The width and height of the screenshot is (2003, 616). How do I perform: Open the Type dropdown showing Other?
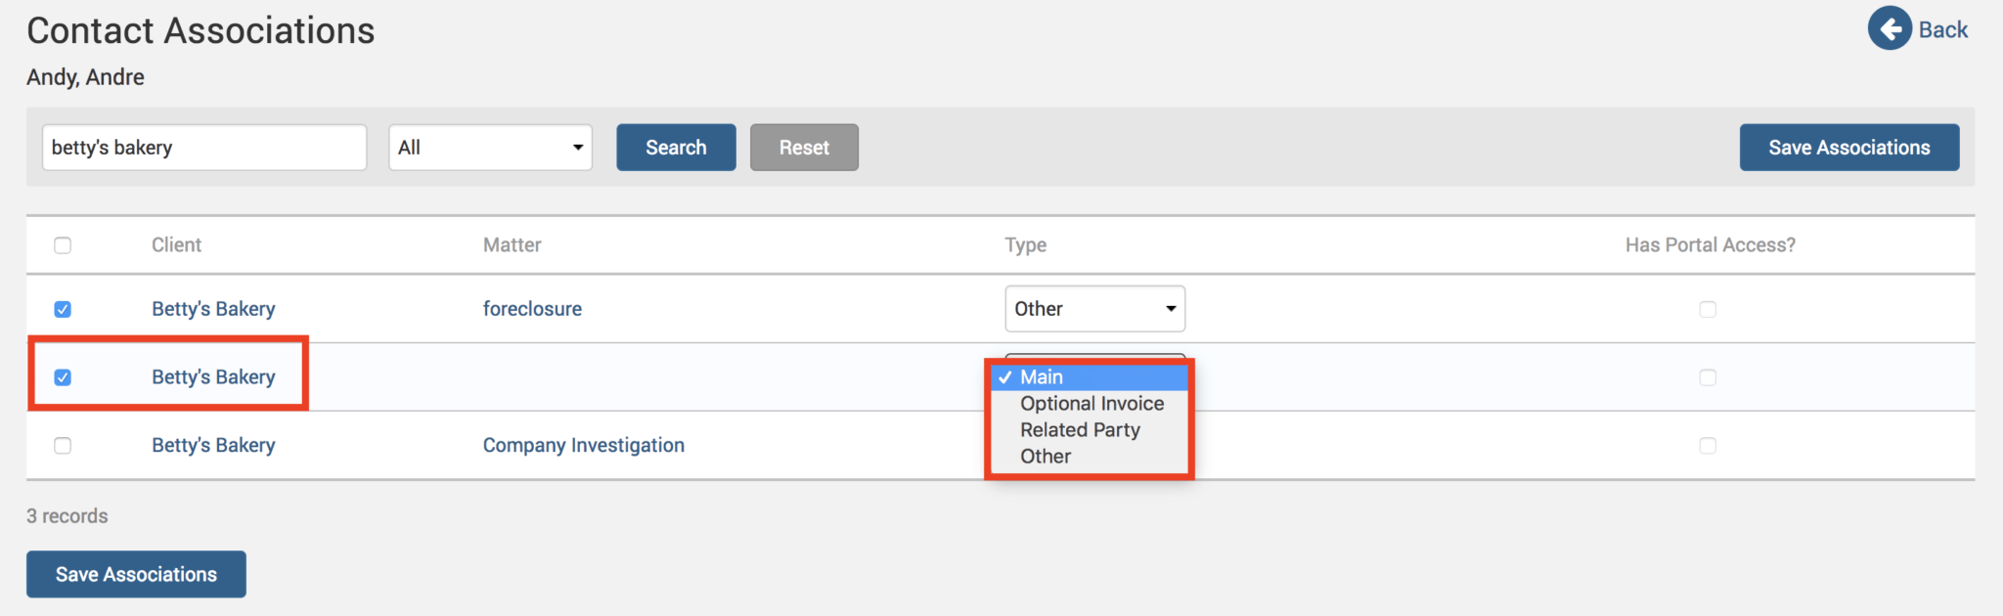point(1094,309)
